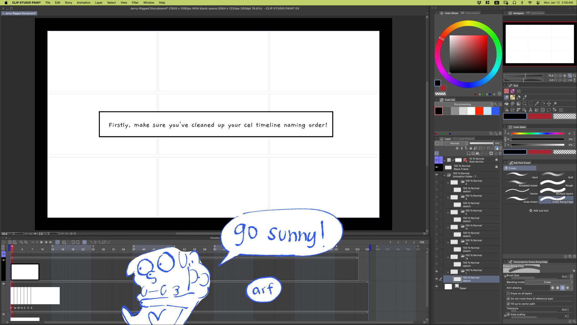Choose the Vector eraser sub tool

[x=521, y=192]
